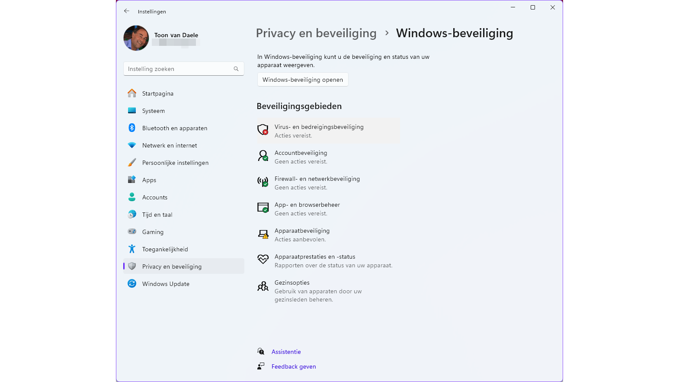Click the Gezinsopties family icon
The width and height of the screenshot is (679, 382).
click(x=263, y=286)
